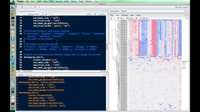The width and height of the screenshot is (200, 112).
Task: Maximize the Console pane
Action: point(106,75)
